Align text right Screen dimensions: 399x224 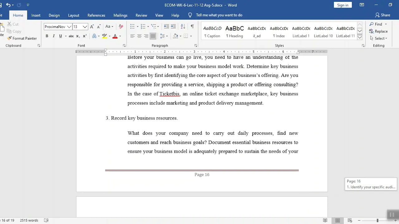click(146, 36)
